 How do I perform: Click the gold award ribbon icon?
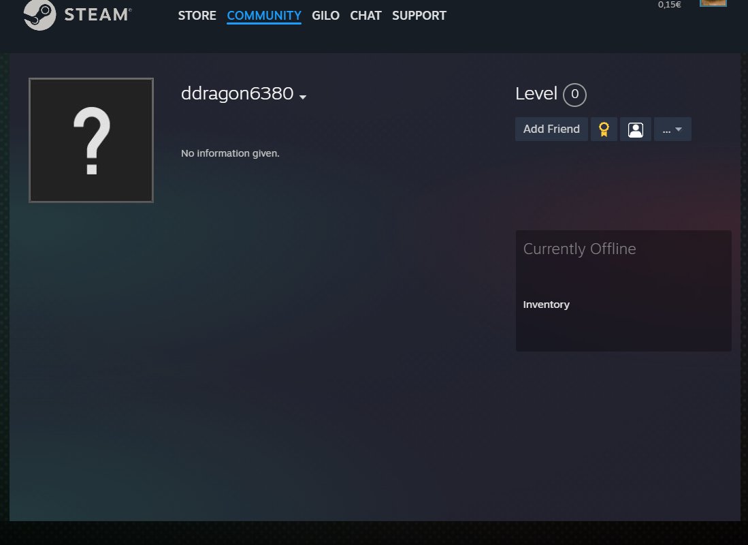[604, 129]
